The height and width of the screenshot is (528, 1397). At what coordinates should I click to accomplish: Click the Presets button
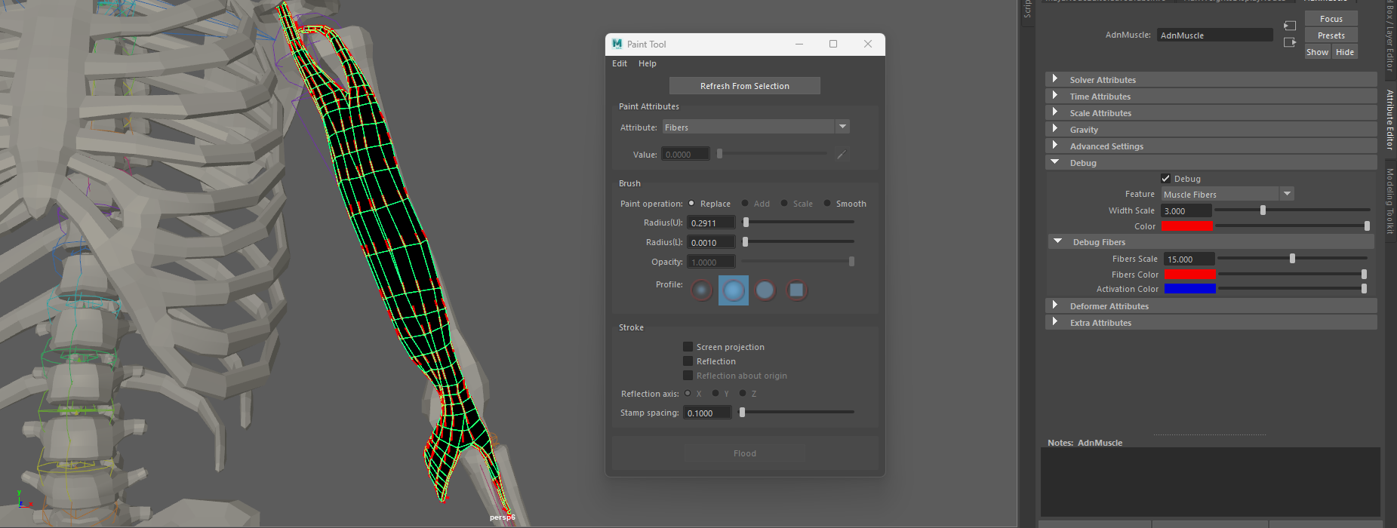[x=1331, y=35]
